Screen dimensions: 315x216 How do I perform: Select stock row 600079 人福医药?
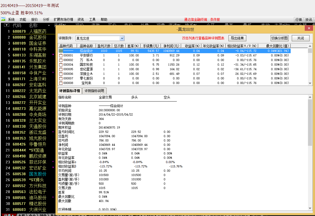[28, 31]
